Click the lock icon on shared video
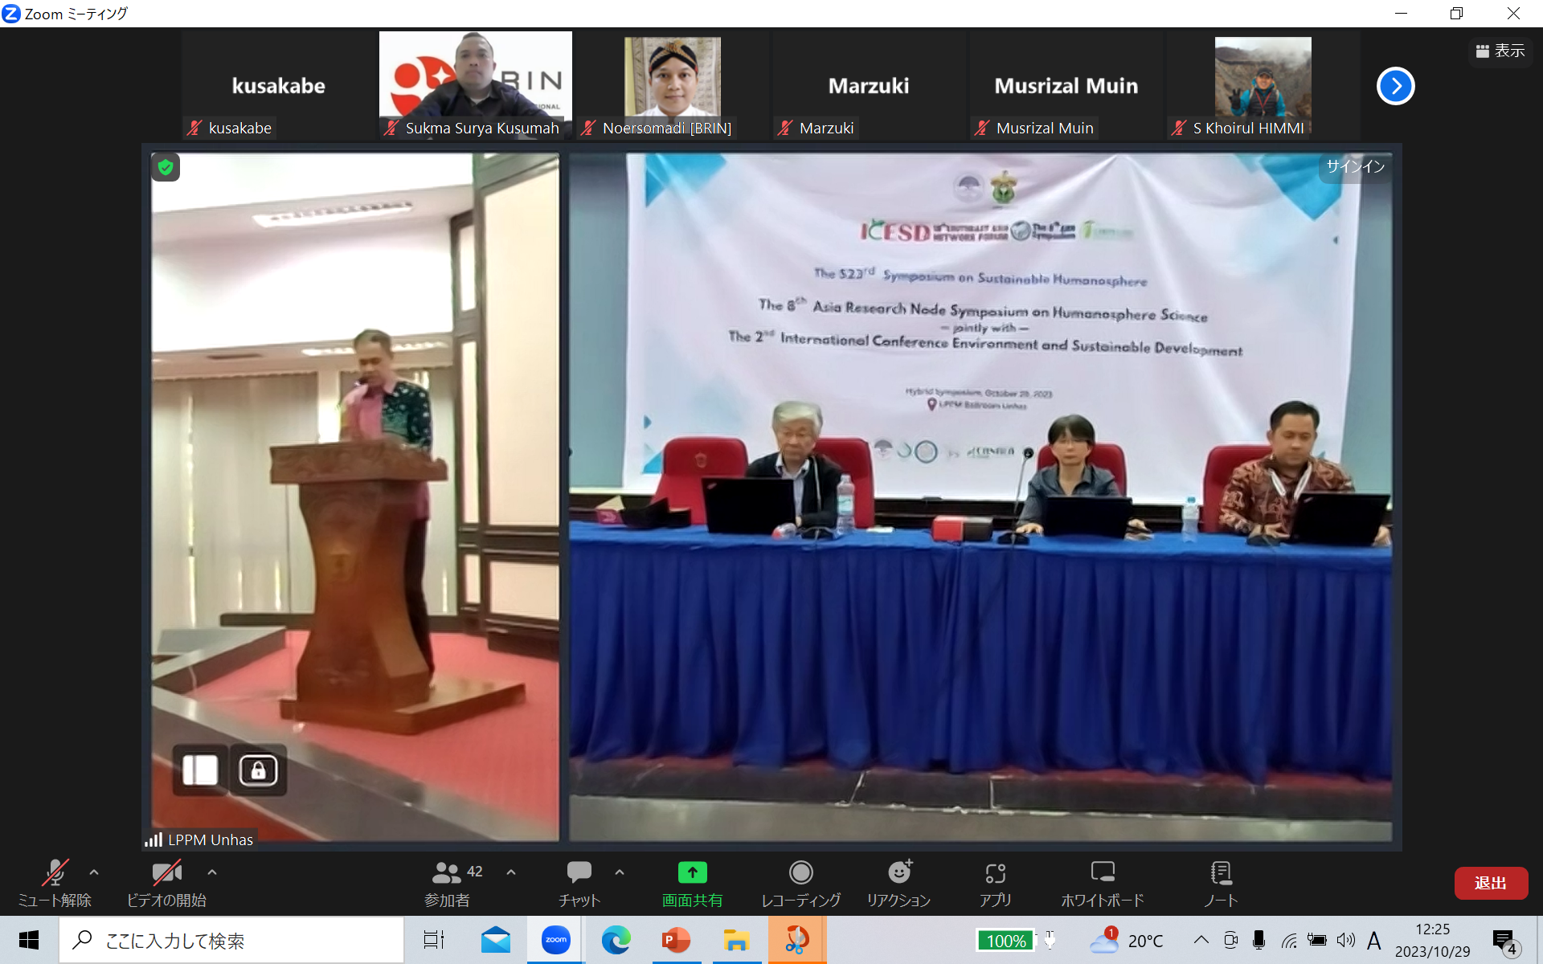 (258, 770)
